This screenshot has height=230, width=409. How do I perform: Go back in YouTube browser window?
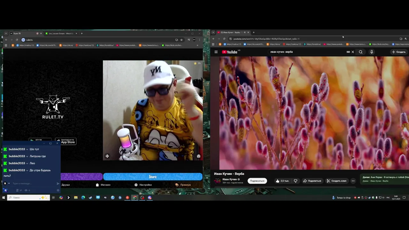click(213, 39)
